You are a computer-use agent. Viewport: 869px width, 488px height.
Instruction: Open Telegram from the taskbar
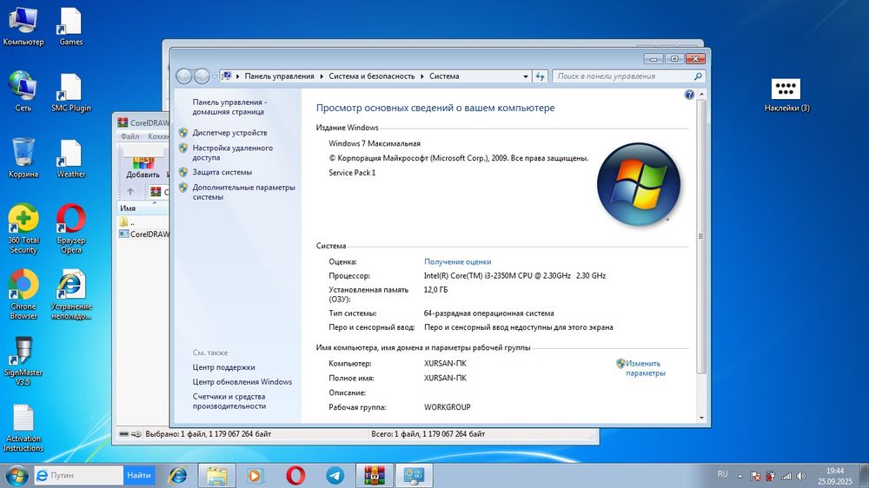pyautogui.click(x=335, y=475)
